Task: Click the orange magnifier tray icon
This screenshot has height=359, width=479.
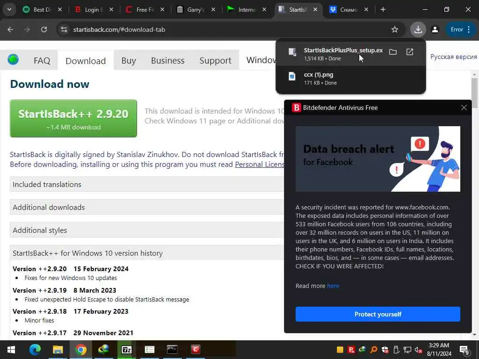Action: (374, 350)
